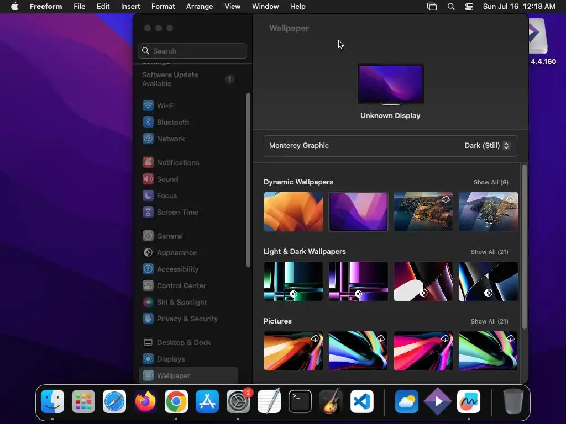Click the settings Search field

193,51
